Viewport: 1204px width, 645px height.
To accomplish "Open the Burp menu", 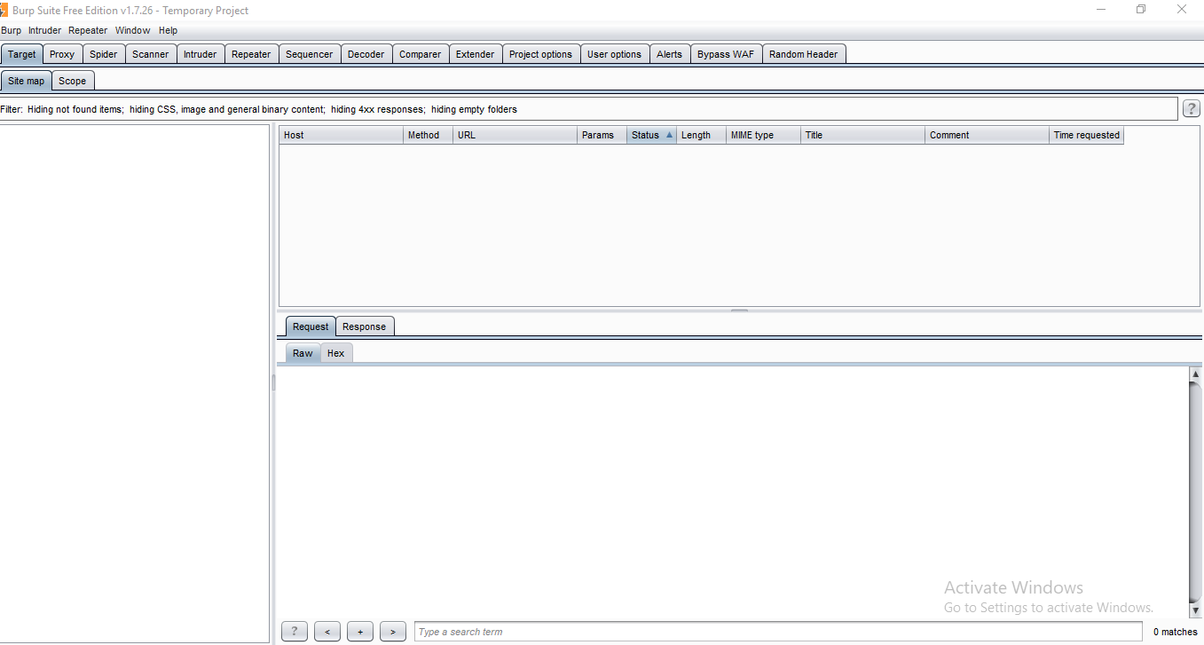I will point(11,30).
